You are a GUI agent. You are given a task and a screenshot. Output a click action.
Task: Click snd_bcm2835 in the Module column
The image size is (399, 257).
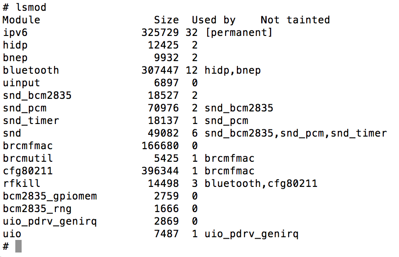[37, 96]
